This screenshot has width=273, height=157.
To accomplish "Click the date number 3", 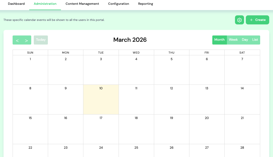I will (101, 59).
